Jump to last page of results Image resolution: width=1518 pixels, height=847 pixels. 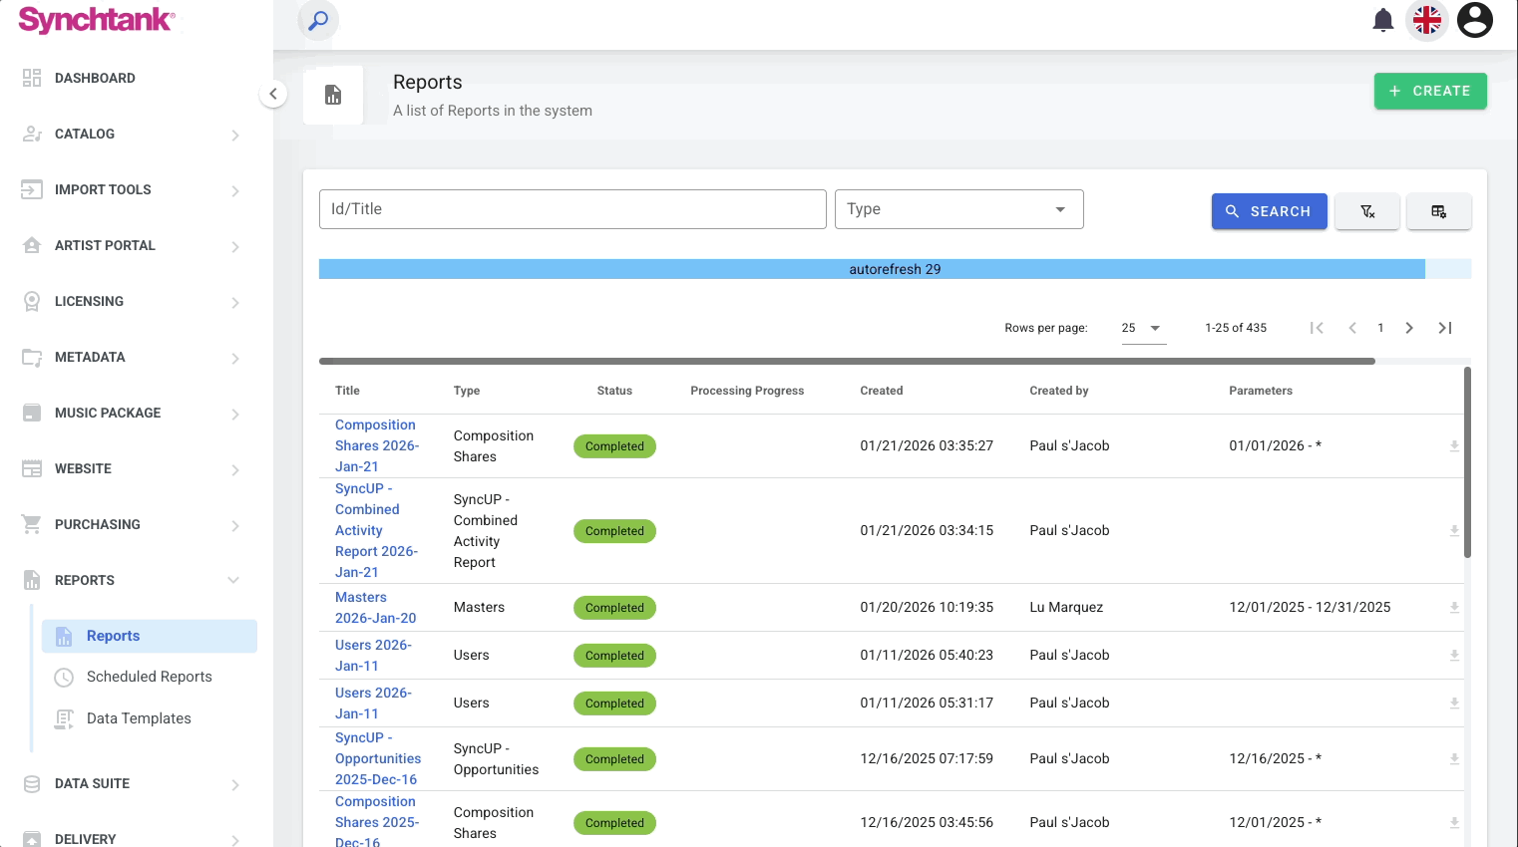pyautogui.click(x=1445, y=328)
